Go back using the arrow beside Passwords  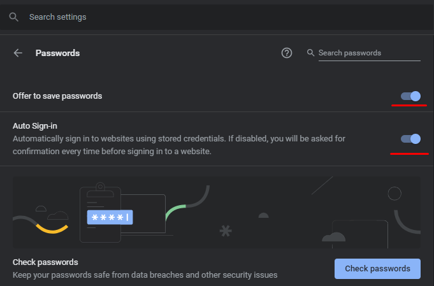click(18, 53)
